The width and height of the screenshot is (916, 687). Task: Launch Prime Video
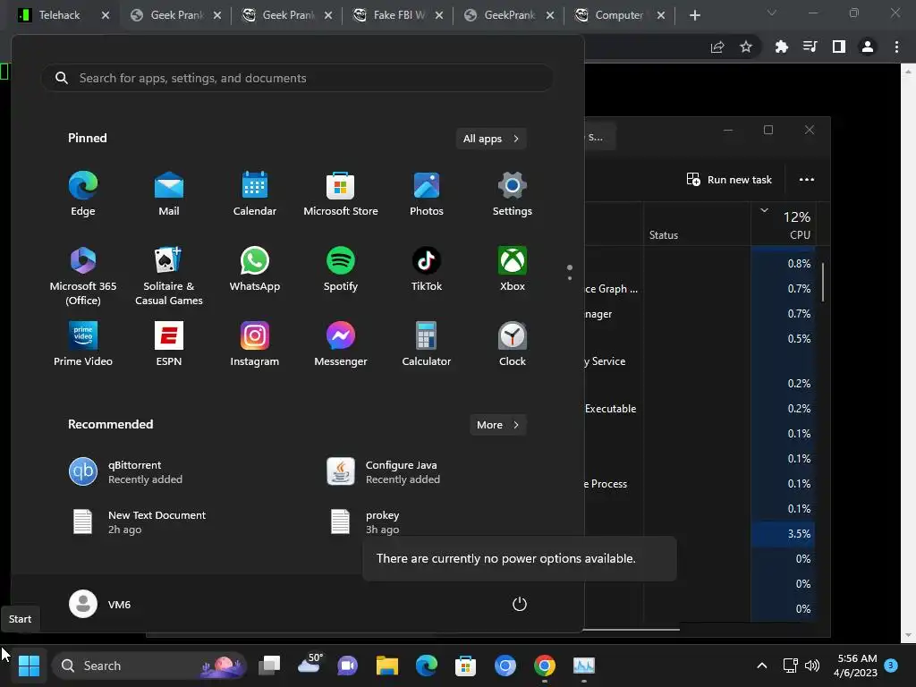click(83, 344)
